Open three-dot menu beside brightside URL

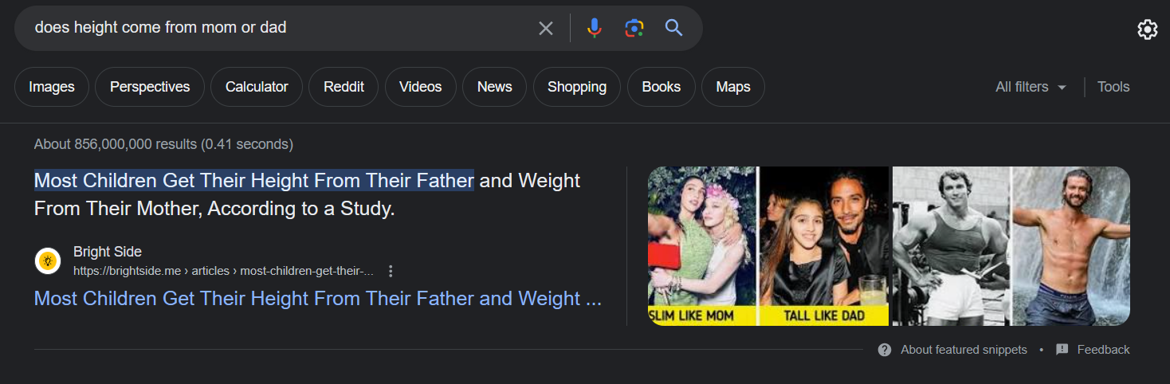(391, 271)
